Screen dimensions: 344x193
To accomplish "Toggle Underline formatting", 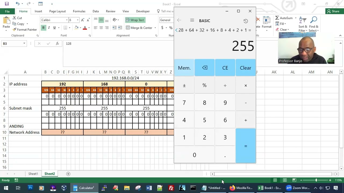I will 55,28.
